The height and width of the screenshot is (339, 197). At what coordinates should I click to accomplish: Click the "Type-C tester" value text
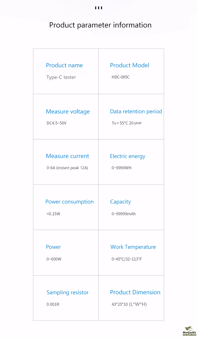(x=61, y=77)
